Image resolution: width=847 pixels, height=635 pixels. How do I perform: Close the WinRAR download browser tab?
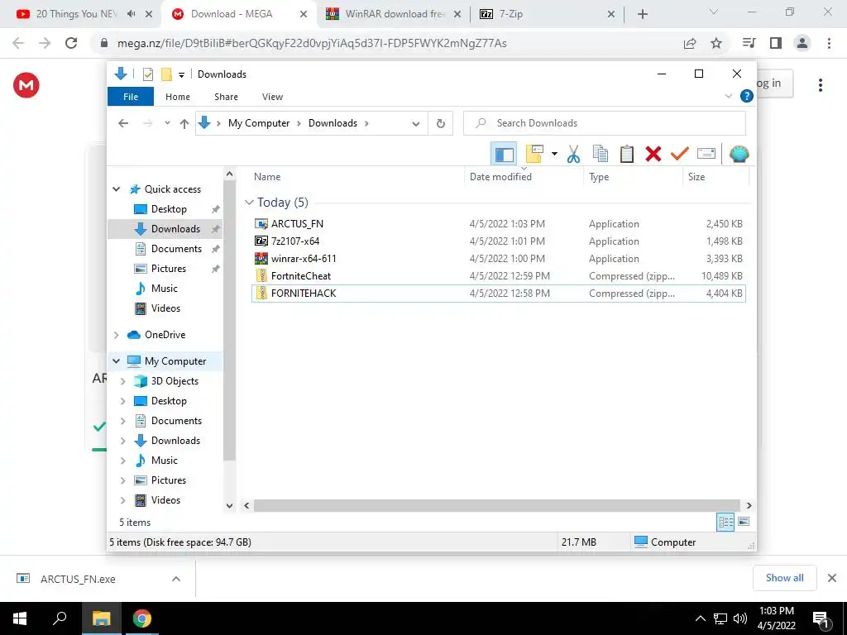pos(457,15)
